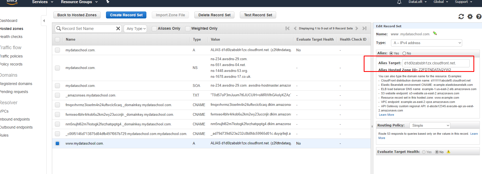Click the ns-234.awsdns-29.com. NS value
This screenshot has width=482, height=174.
click(229, 59)
